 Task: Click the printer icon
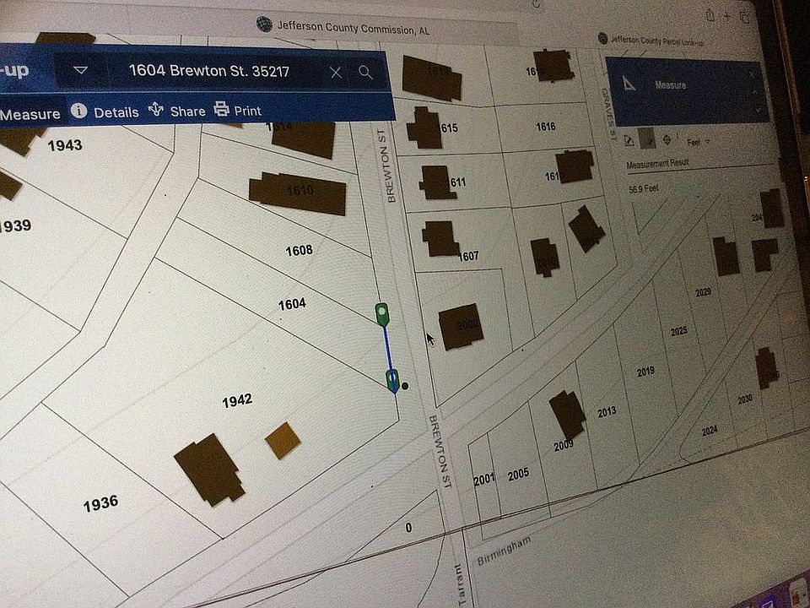(222, 109)
